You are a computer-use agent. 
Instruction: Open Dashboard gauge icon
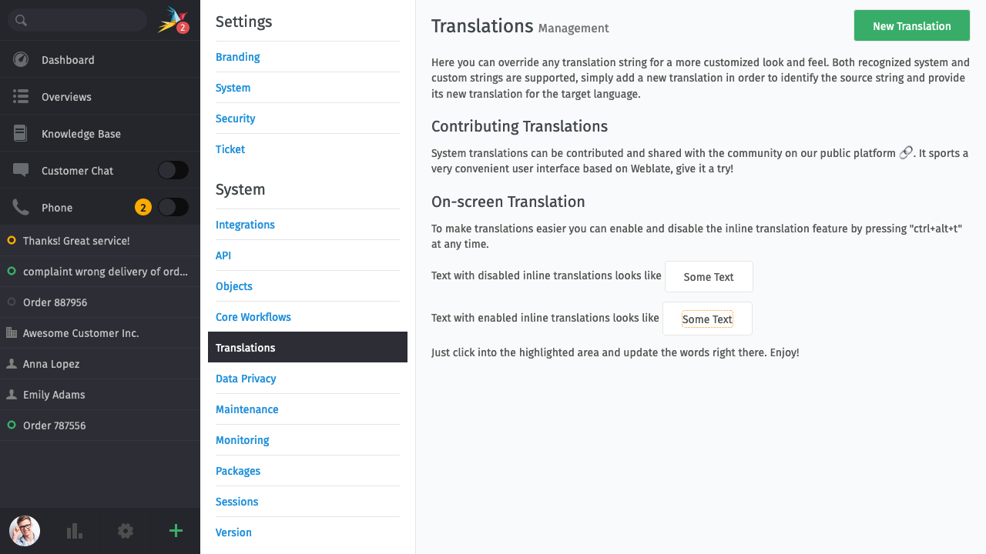pyautogui.click(x=21, y=59)
